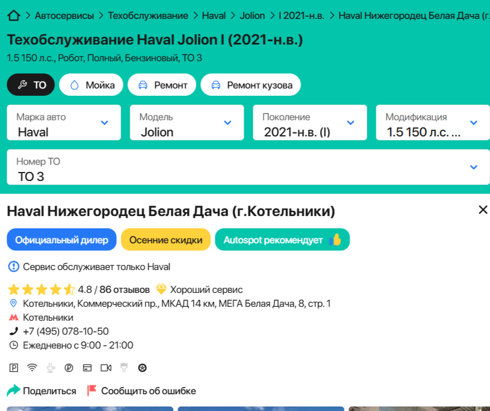Click the bank card payment icon

[87, 368]
